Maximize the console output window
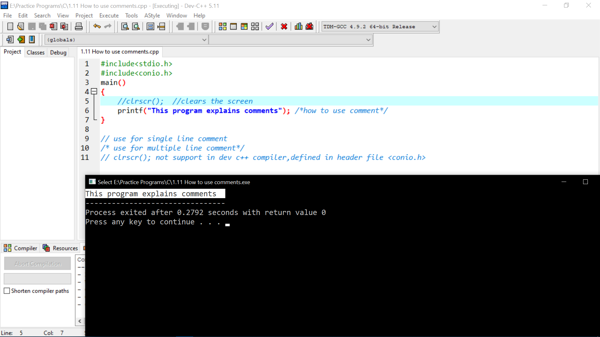 (585, 182)
